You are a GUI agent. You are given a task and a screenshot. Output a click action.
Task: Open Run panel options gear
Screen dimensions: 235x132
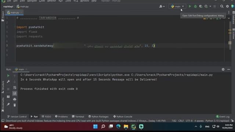point(223,69)
